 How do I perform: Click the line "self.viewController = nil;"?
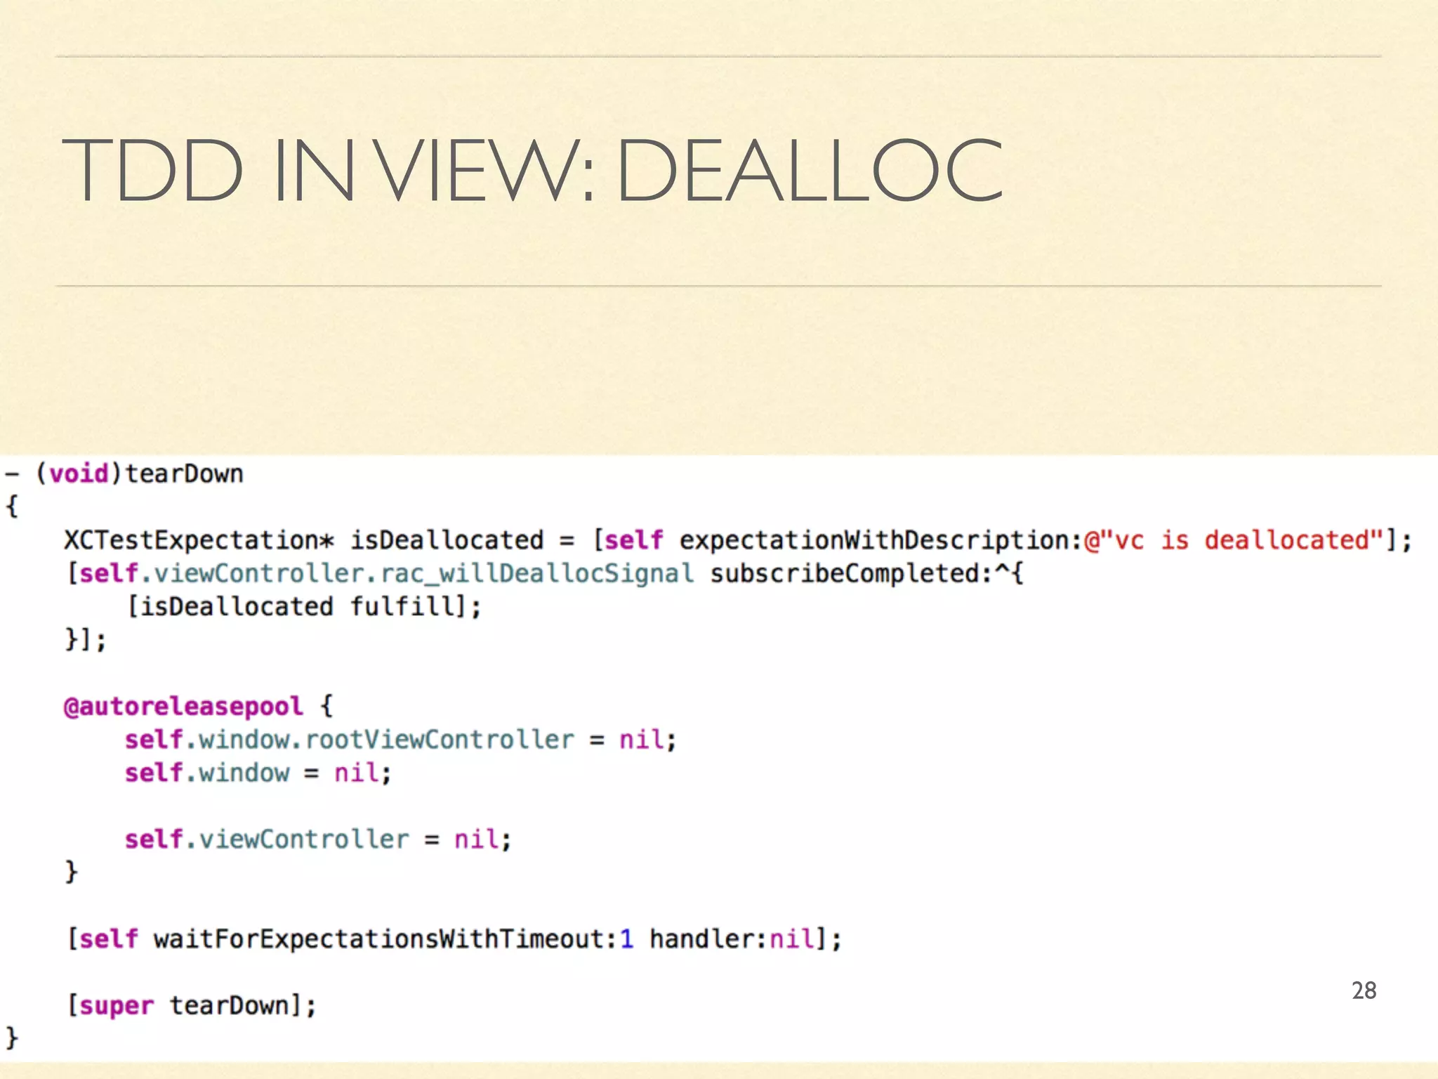pos(318,839)
